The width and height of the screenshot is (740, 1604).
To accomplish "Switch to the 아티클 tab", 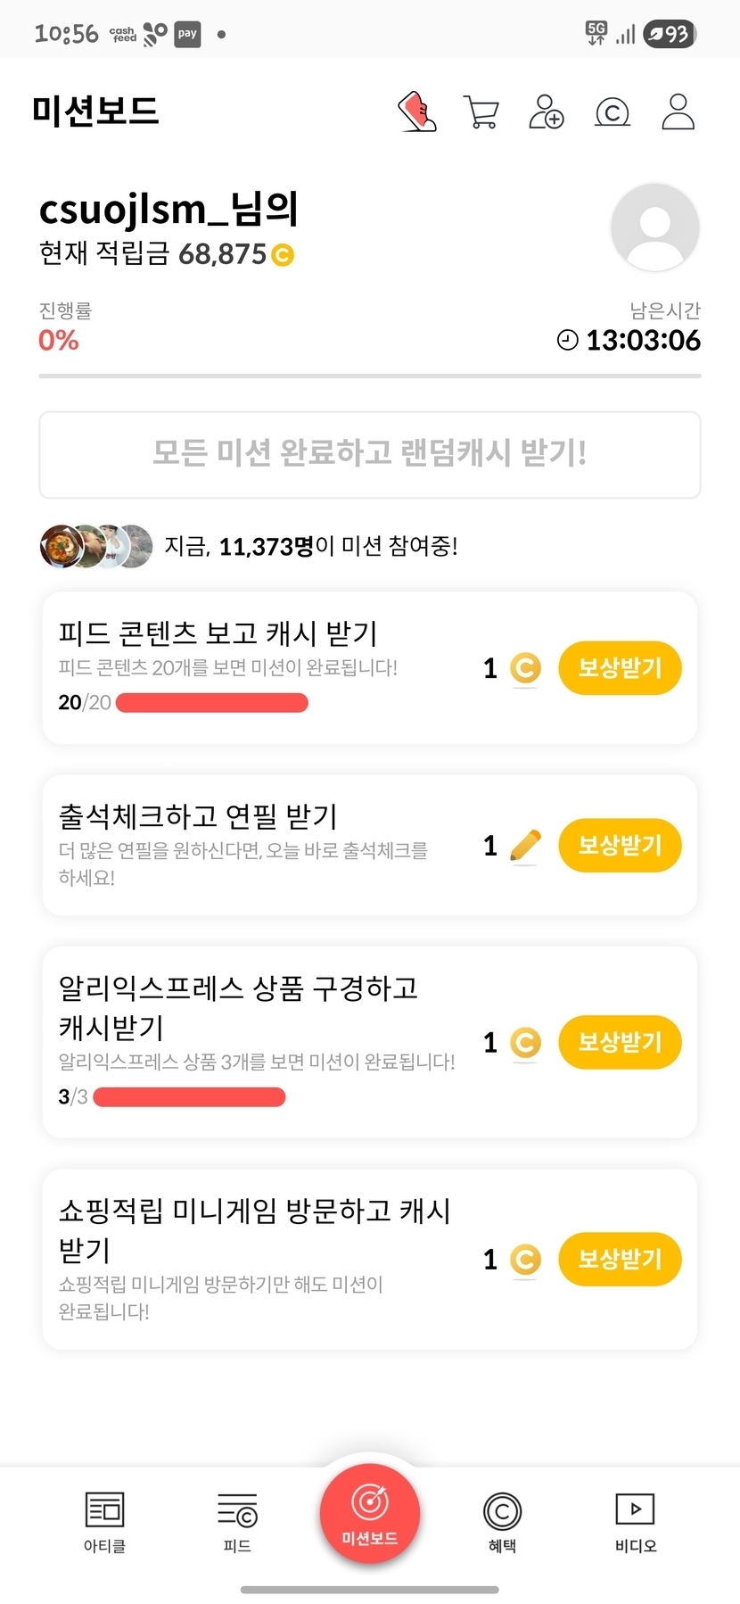I will [104, 1521].
